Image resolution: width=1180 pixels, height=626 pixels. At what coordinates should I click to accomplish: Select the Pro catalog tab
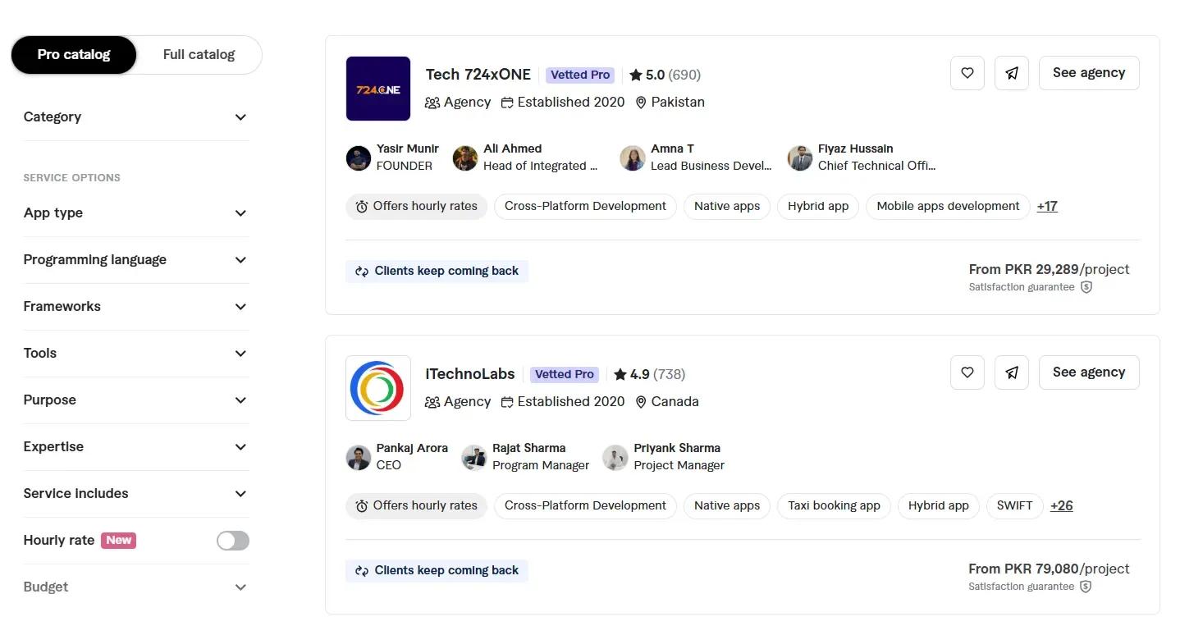[74, 55]
